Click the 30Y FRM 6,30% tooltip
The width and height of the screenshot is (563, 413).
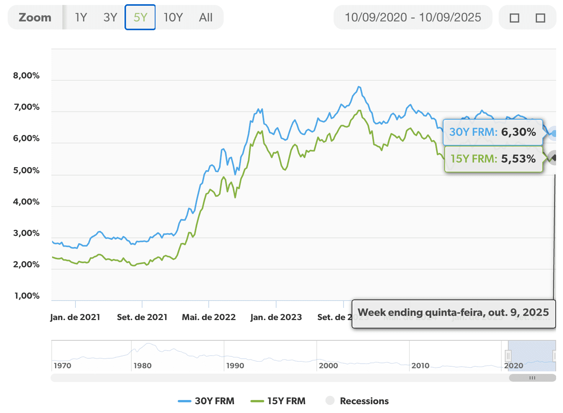[493, 132]
